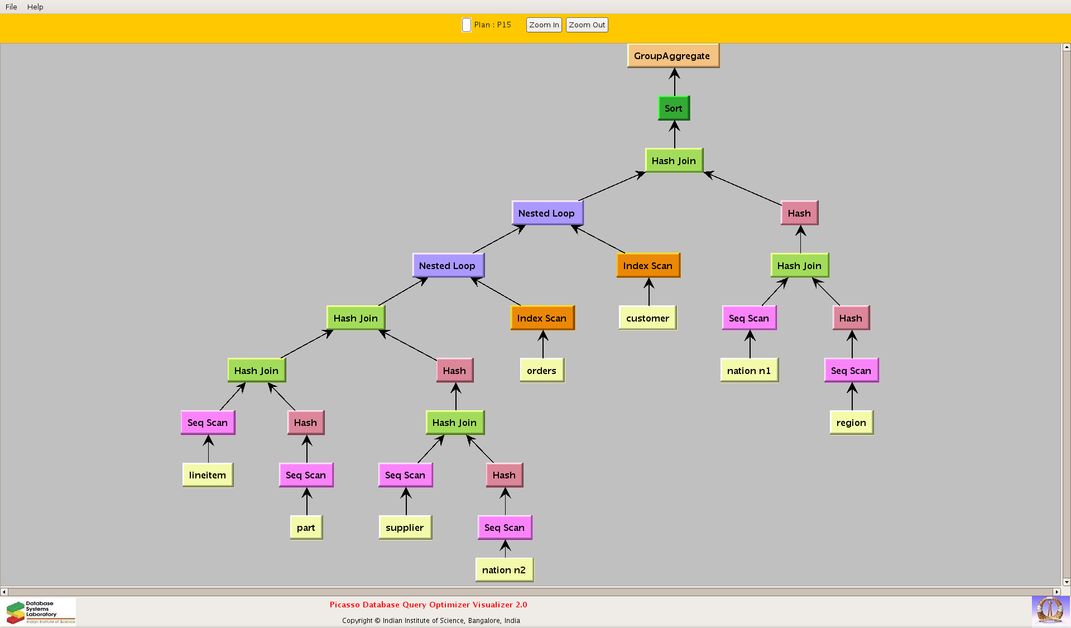Click the top Nested Loop node
Screen dimensions: 1071x628
tap(546, 213)
